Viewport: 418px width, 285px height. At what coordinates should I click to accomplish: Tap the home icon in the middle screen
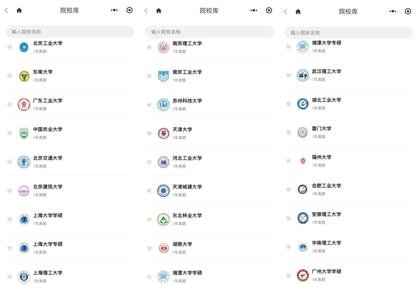pyautogui.click(x=159, y=11)
